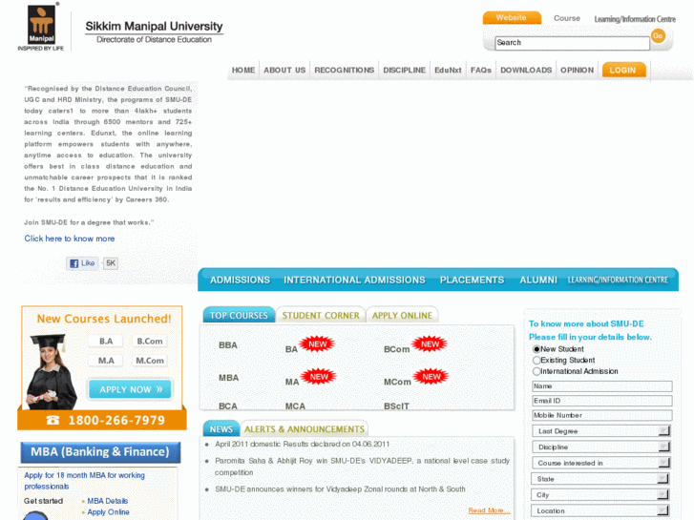Select the New Student radio button

point(536,349)
